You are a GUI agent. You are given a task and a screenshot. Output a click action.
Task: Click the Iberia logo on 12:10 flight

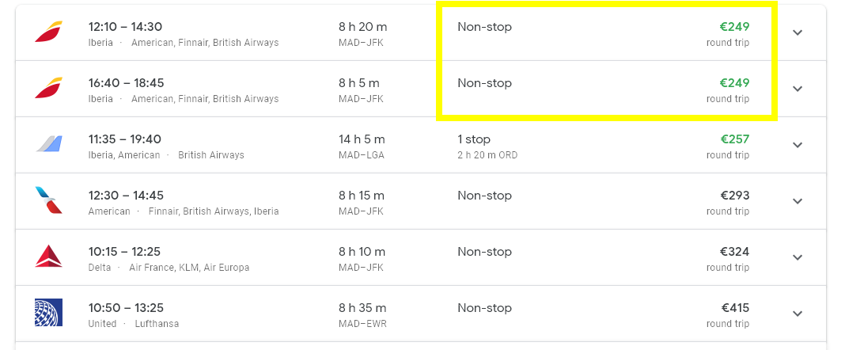[x=48, y=32]
